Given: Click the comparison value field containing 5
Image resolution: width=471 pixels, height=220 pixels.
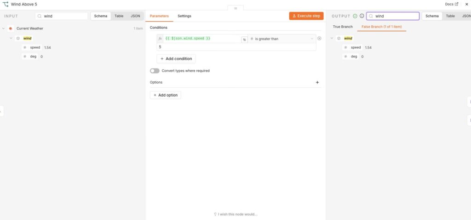Looking at the screenshot, I should 236,47.
